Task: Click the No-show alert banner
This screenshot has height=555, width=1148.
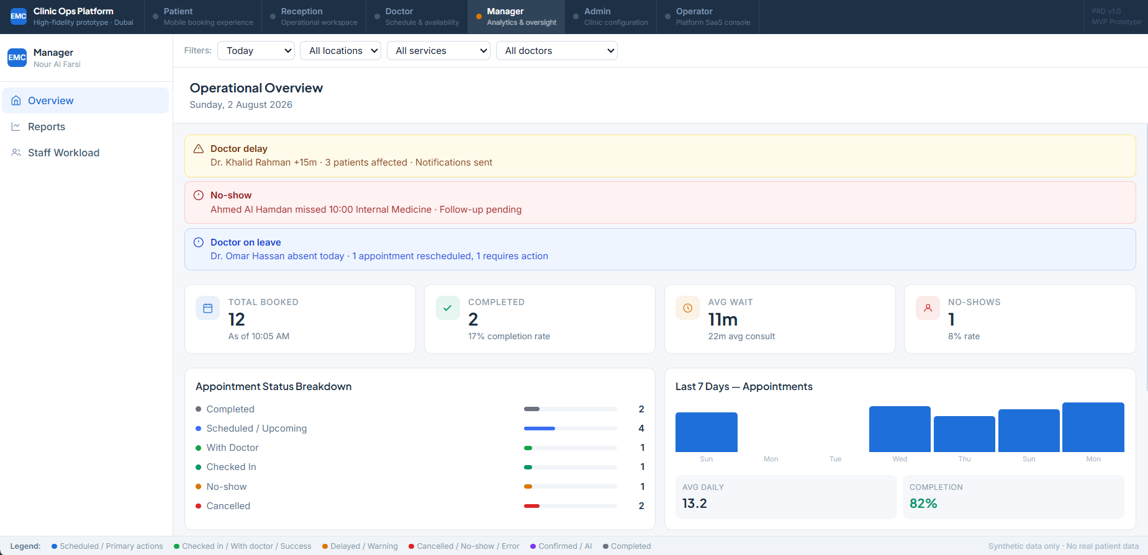Action: 660,202
